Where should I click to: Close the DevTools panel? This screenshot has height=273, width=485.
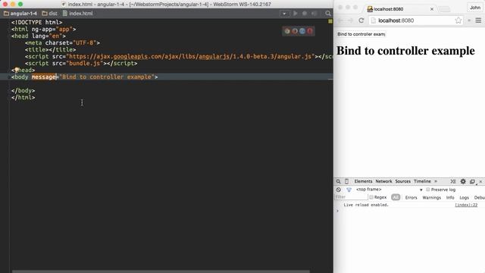tap(480, 181)
